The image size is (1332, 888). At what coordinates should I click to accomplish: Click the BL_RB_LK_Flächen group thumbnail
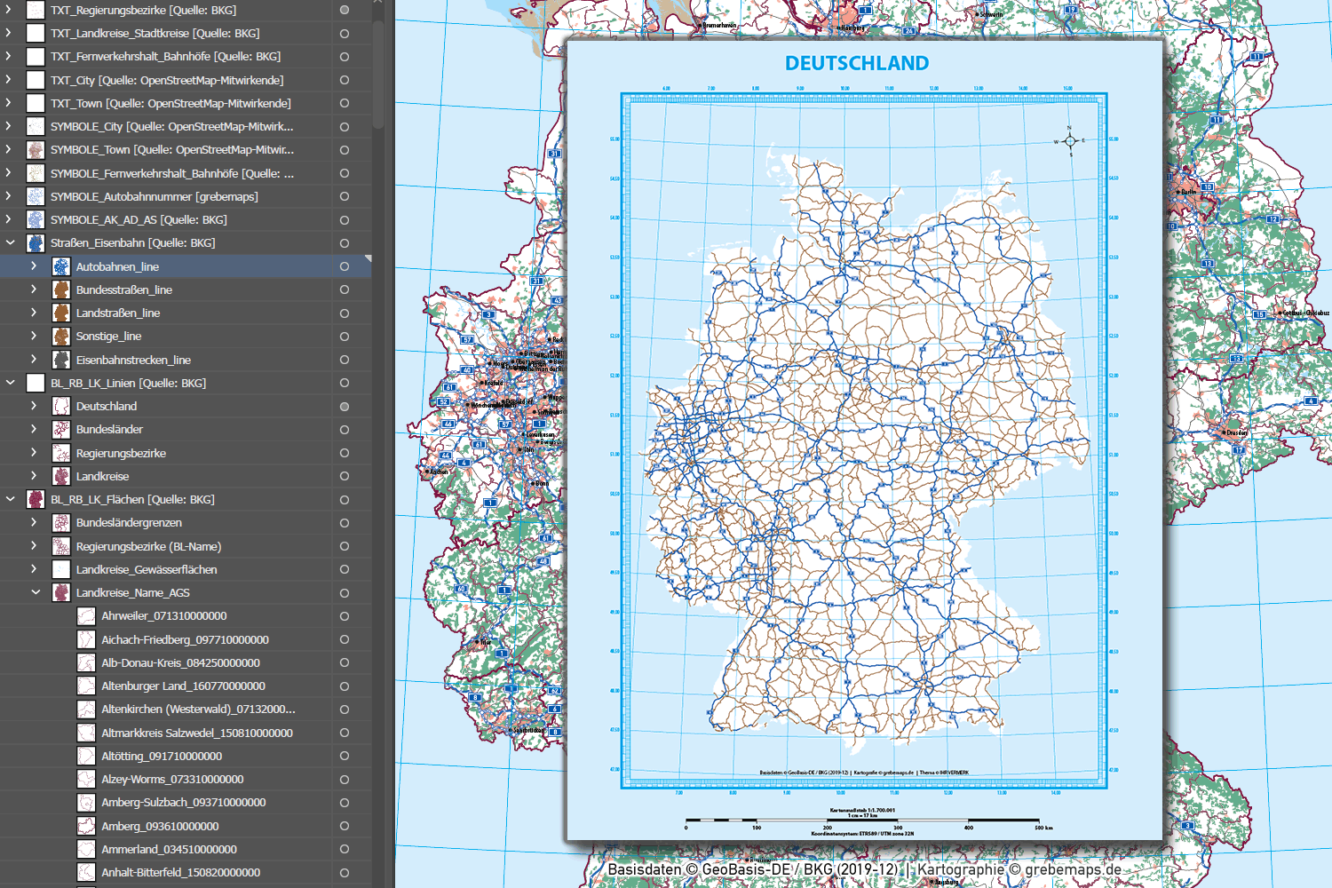[x=36, y=500]
